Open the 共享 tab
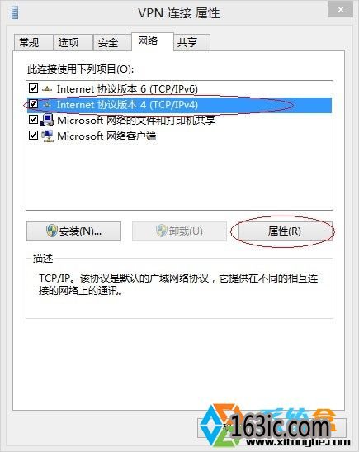The height and width of the screenshot is (452, 359). (191, 43)
